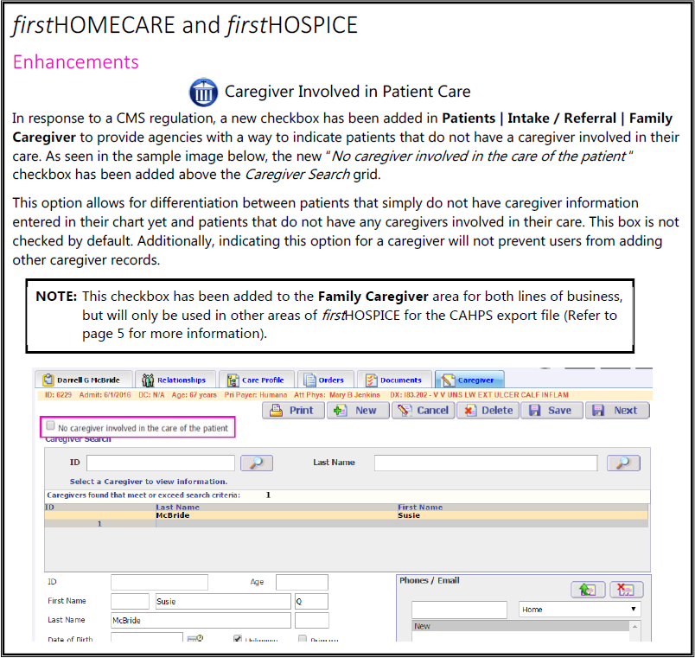Go to Next using toolbar button
This screenshot has width=695, height=658.
(617, 410)
